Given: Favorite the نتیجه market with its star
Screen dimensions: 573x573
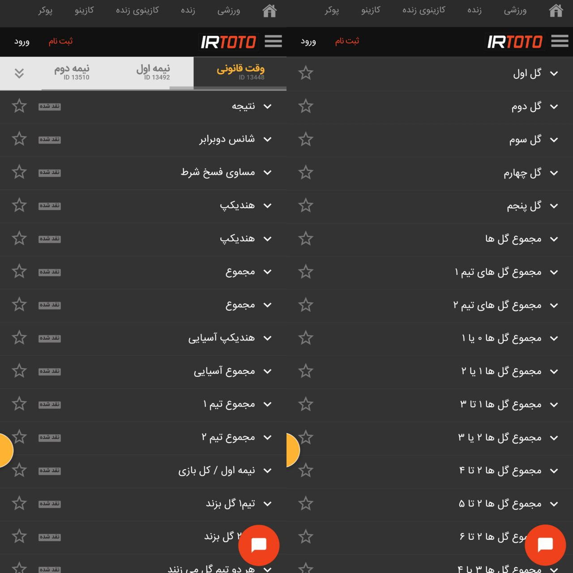Looking at the screenshot, I should [x=19, y=106].
